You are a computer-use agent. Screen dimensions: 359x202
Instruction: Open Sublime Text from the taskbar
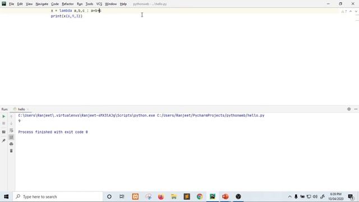[x=187, y=196]
